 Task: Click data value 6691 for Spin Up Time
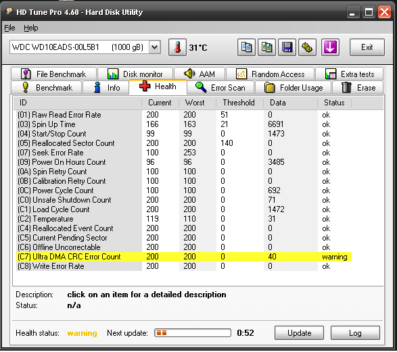(x=276, y=124)
